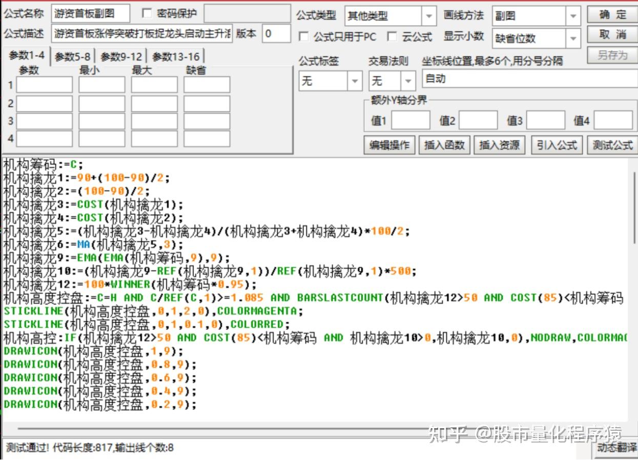Click the 取消 button
The width and height of the screenshot is (638, 460).
pos(612,35)
